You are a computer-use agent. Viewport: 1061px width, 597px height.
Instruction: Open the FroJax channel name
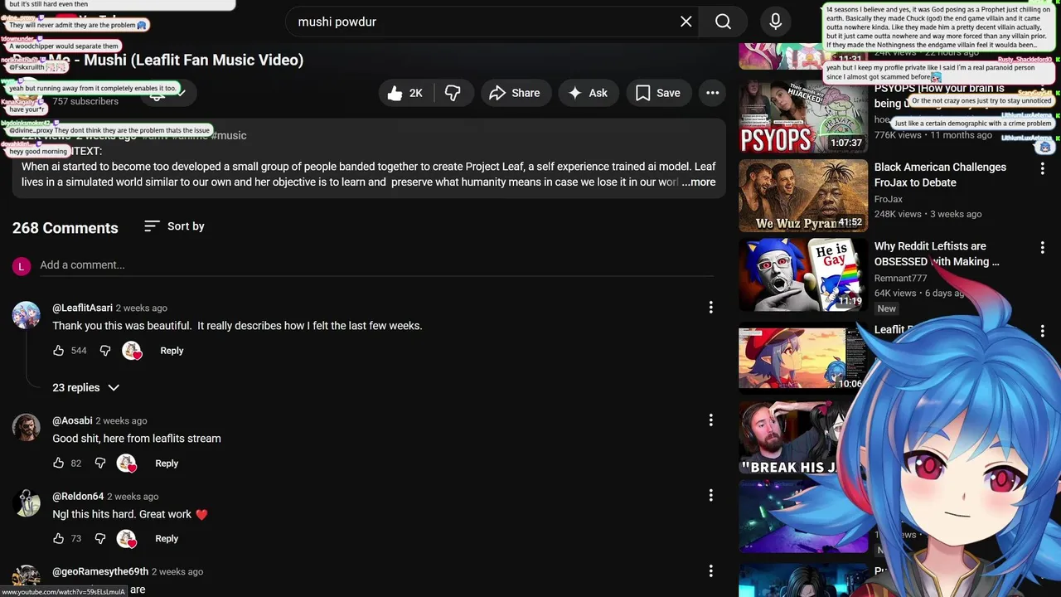889,199
